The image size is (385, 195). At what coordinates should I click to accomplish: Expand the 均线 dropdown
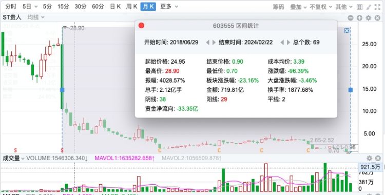pos(36,17)
